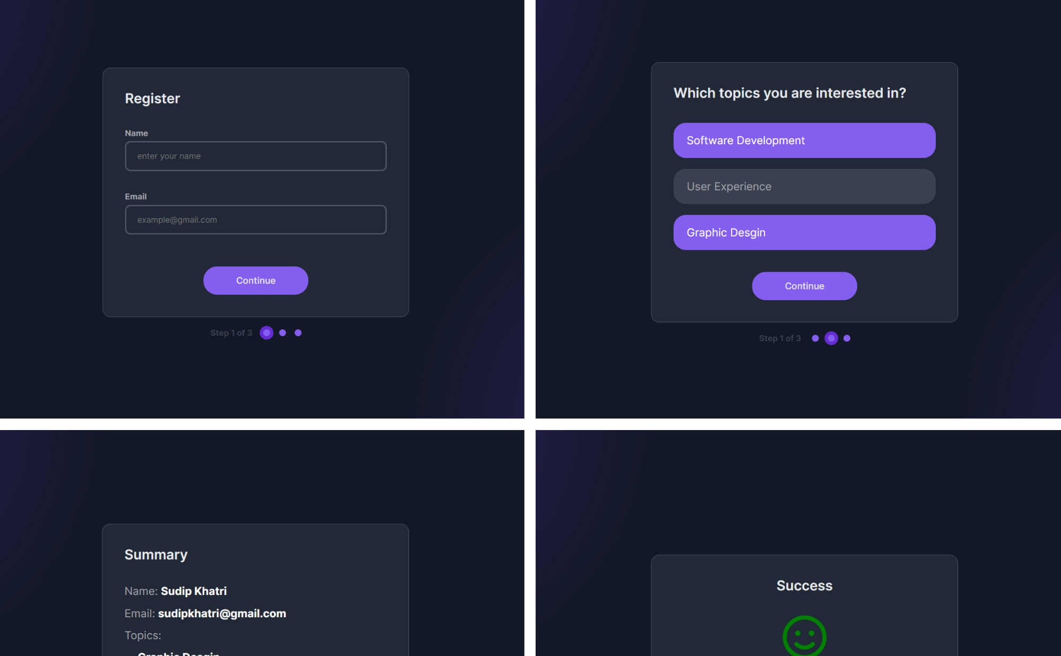
Task: Click the third step indicator dot
Action: point(299,333)
